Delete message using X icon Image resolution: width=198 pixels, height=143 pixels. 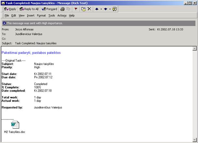pos(89,9)
